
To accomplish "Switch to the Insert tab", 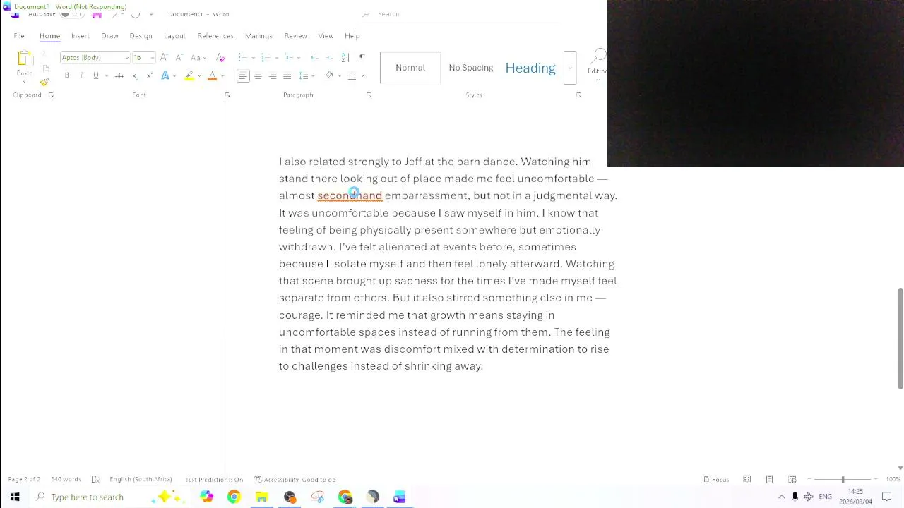I will point(81,35).
